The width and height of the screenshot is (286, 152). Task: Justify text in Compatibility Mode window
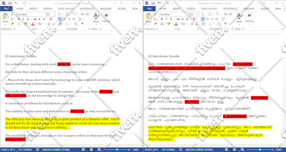[74, 19]
